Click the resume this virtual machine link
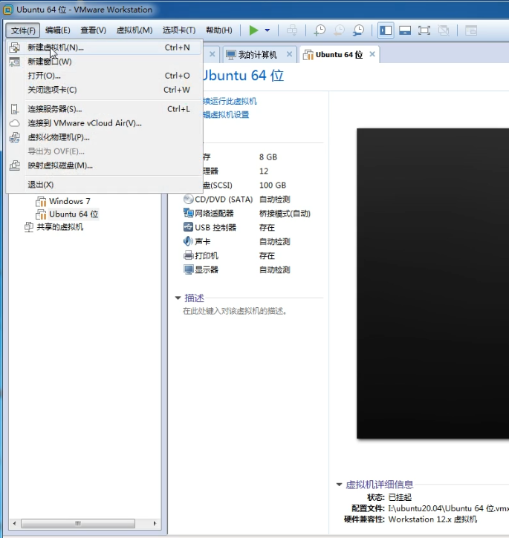 230,101
